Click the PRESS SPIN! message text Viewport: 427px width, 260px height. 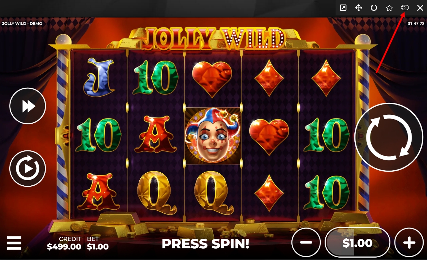pos(205,244)
